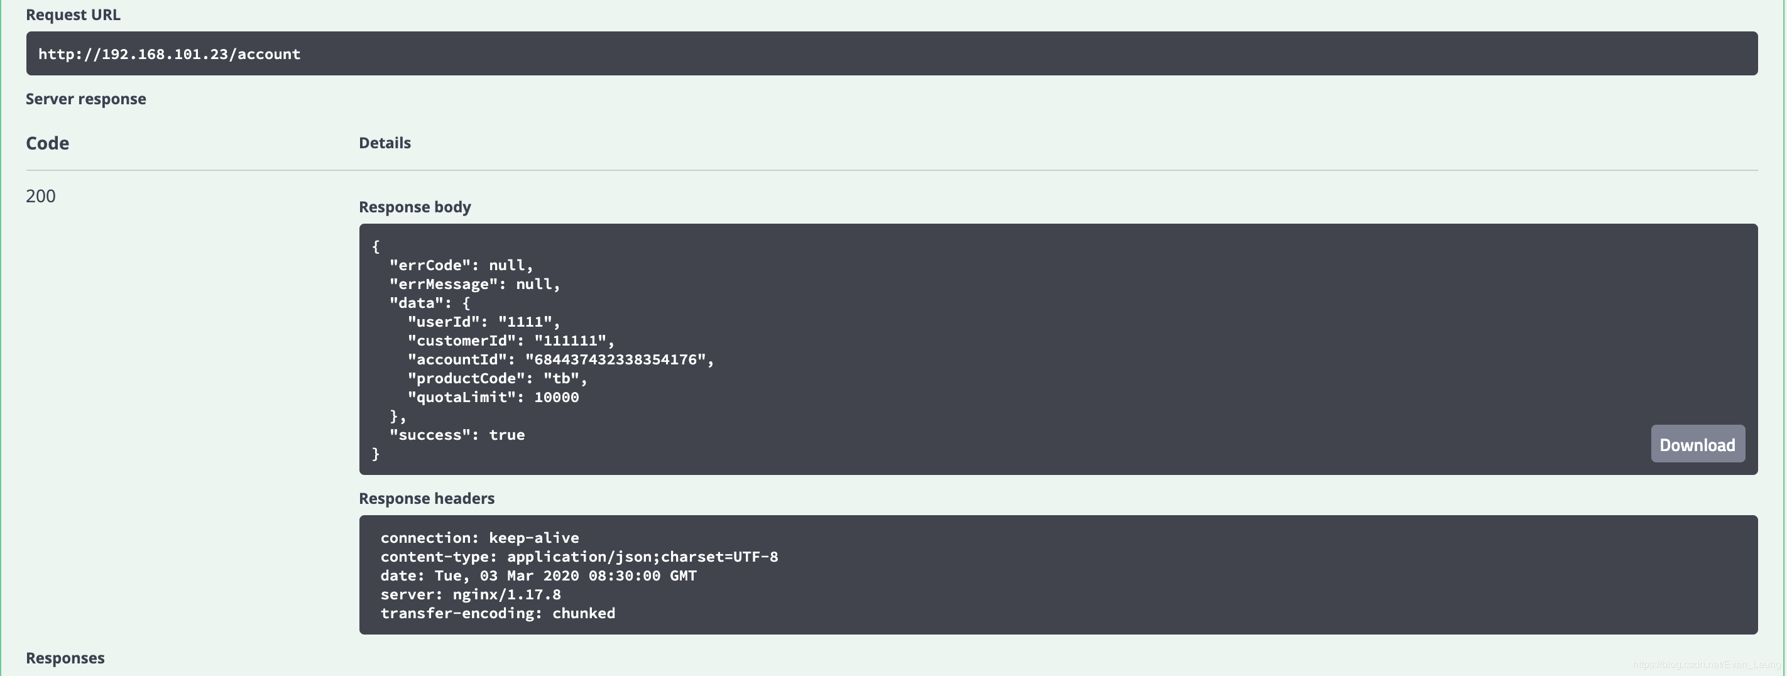Click the "success": true line

pos(457,435)
